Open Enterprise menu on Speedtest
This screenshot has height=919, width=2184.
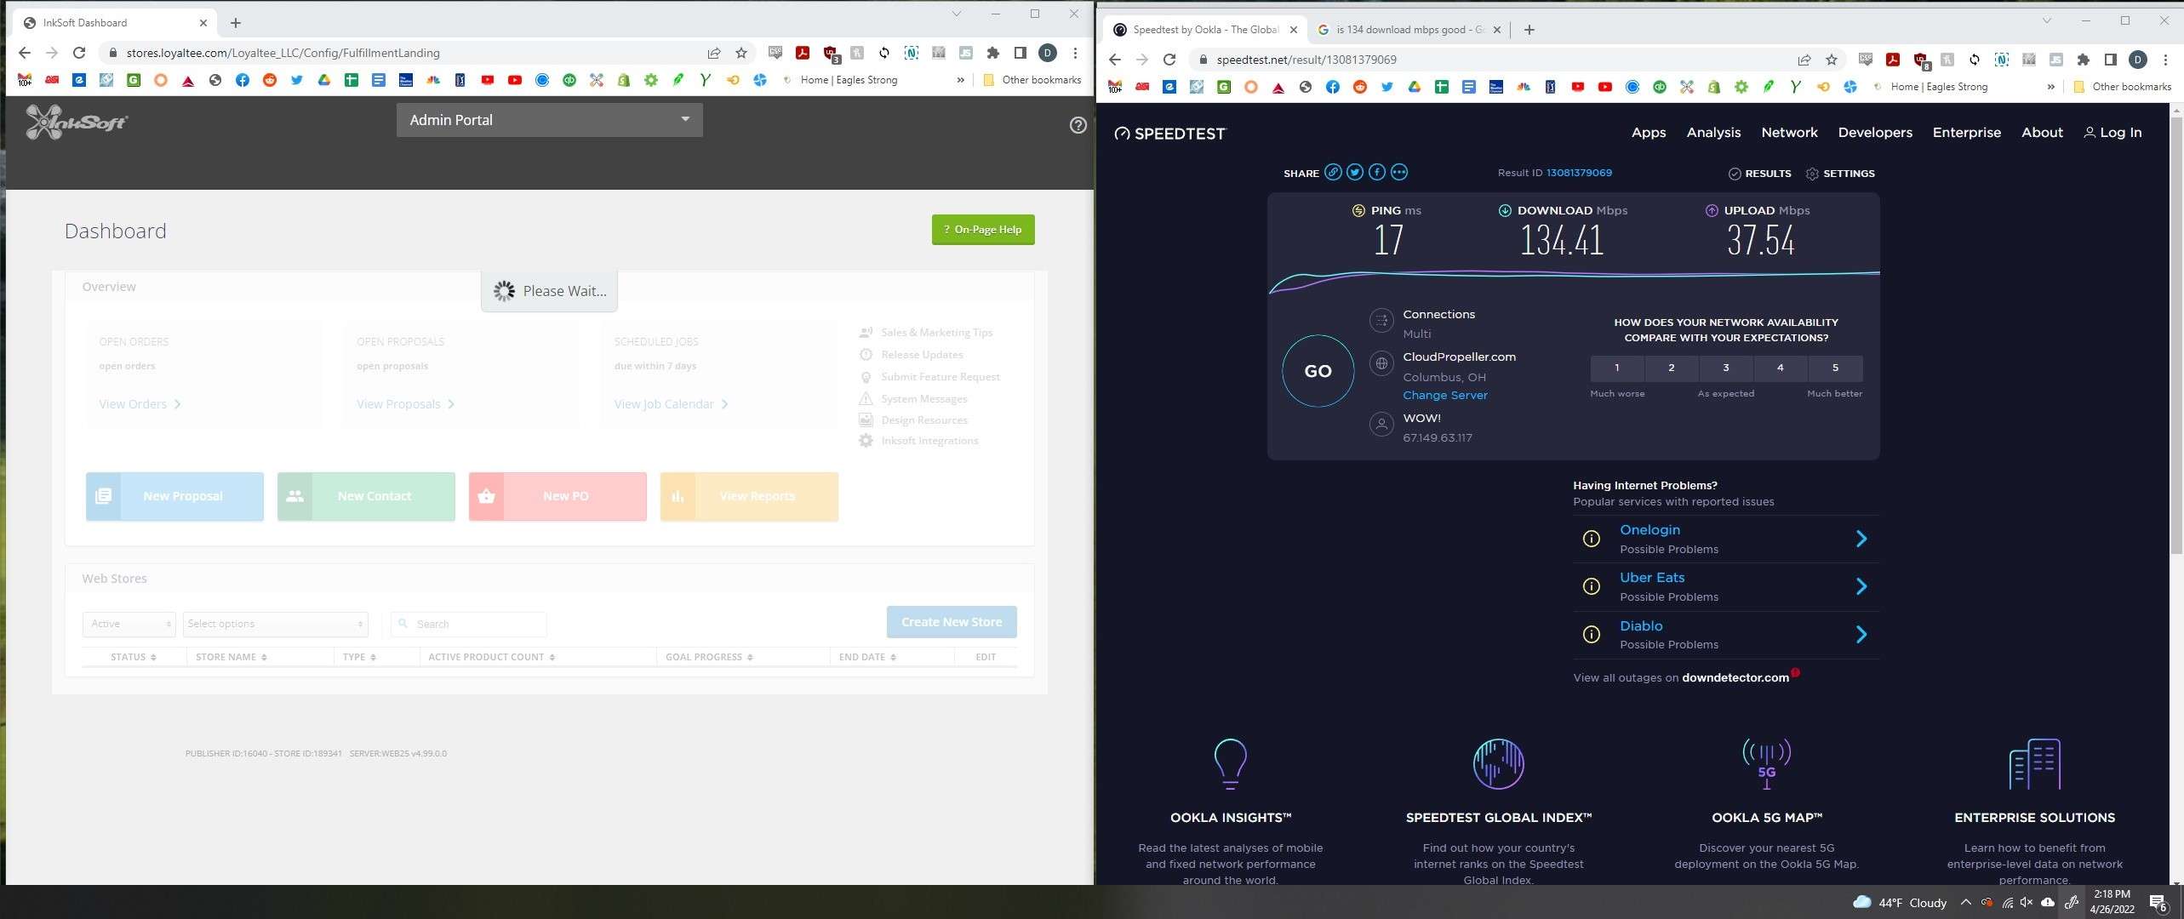pyautogui.click(x=1966, y=133)
